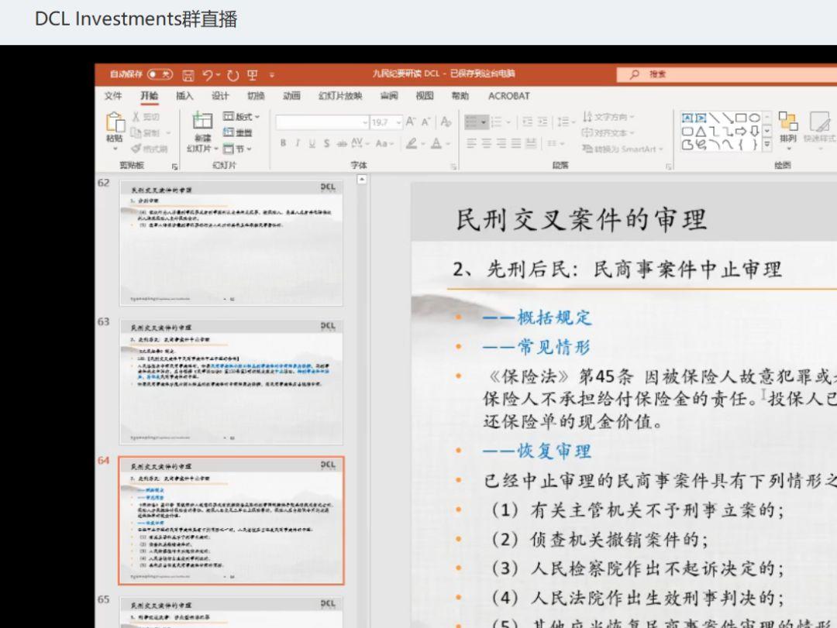
Task: Start slideshow from the quick access toolbar
Action: (x=253, y=75)
